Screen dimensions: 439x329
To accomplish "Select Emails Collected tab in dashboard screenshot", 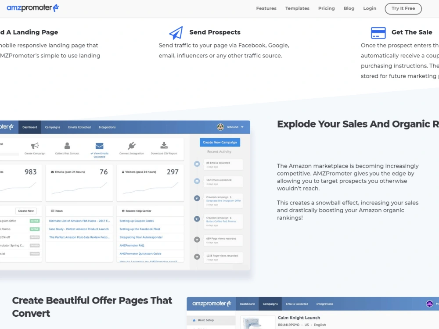I will [x=79, y=127].
